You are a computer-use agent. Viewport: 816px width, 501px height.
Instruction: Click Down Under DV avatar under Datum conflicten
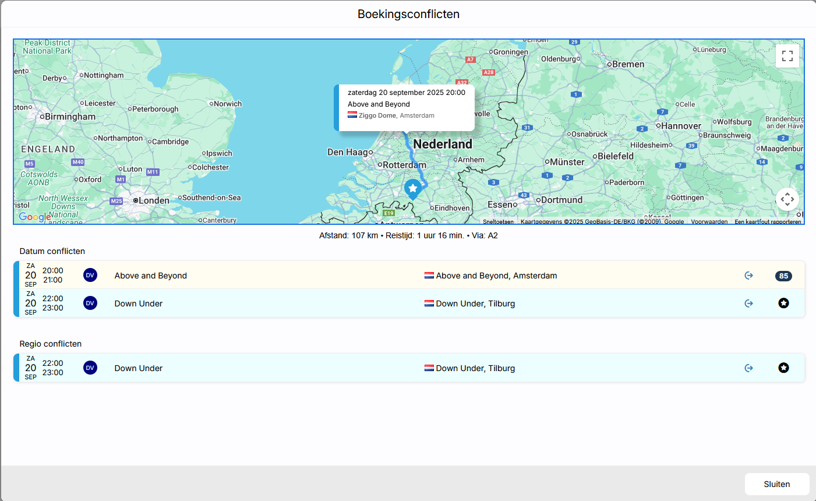point(90,303)
